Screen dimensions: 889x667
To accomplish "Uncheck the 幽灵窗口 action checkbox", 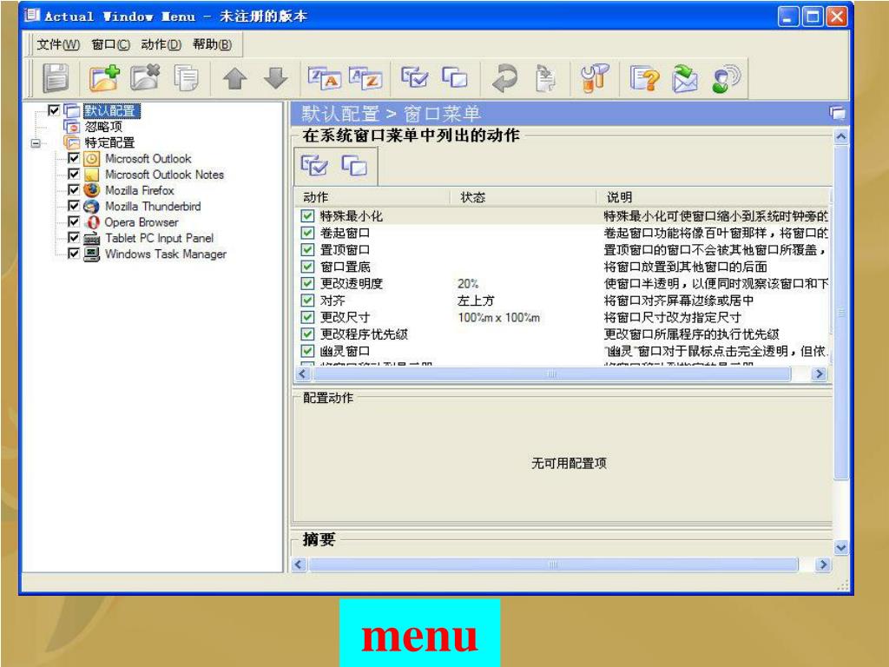I will point(307,351).
